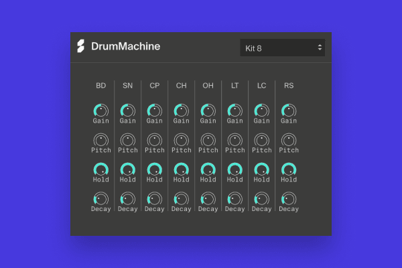Open the Kit 8 dropdown
This screenshot has height=268, width=402.
(x=282, y=48)
